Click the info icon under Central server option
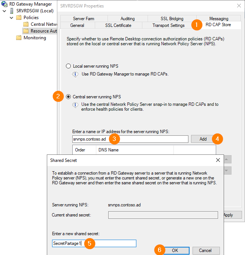The image size is (245, 255). pyautogui.click(x=75, y=105)
